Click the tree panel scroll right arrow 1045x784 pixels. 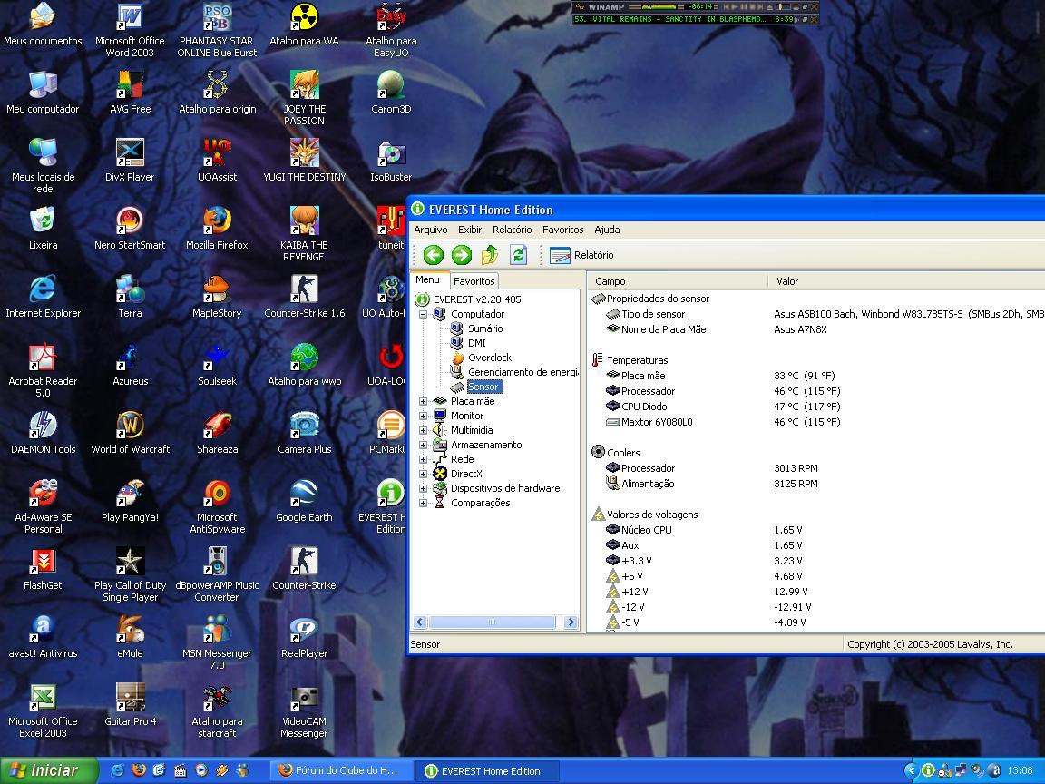pyautogui.click(x=571, y=622)
